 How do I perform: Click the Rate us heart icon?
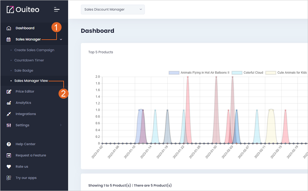[x=9, y=166]
